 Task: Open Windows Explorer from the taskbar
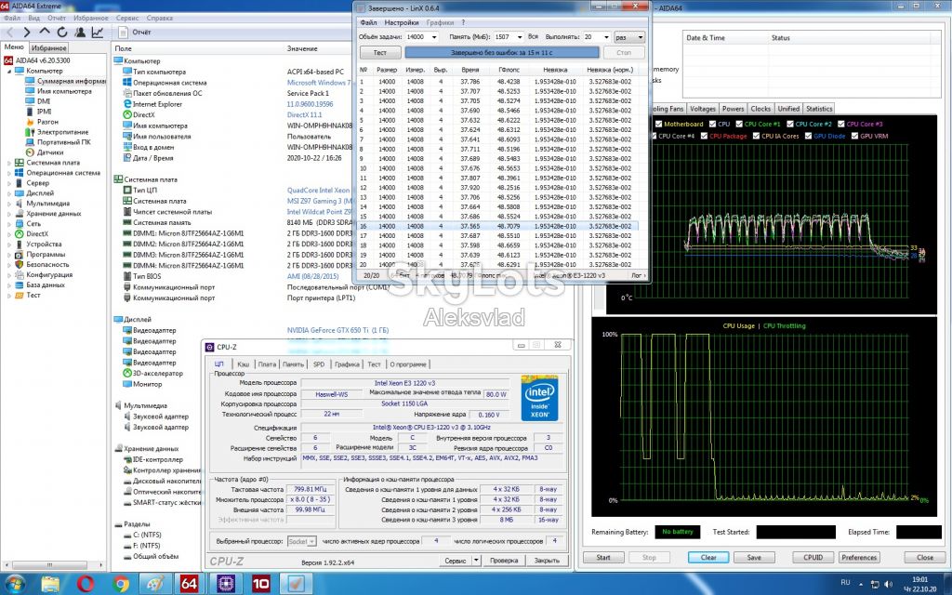[50, 584]
